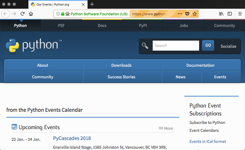Switch to the PyPI top tab
The height and width of the screenshot is (150, 245).
[143, 26]
